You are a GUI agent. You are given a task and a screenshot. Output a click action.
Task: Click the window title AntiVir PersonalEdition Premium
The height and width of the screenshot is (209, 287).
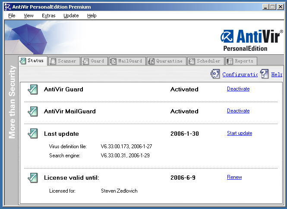tap(51, 7)
